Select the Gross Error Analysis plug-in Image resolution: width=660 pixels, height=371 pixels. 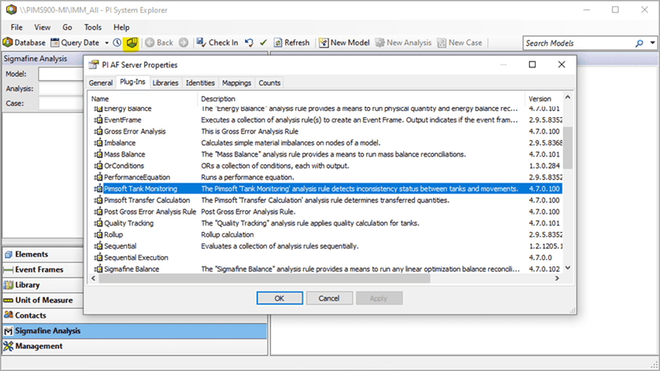click(326, 131)
